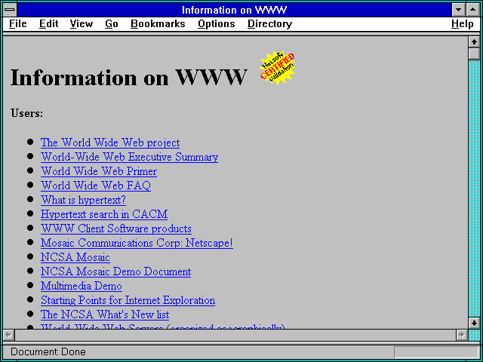Image resolution: width=483 pixels, height=362 pixels.
Task: Open the World Wide Web Primer link
Action: [x=99, y=171]
